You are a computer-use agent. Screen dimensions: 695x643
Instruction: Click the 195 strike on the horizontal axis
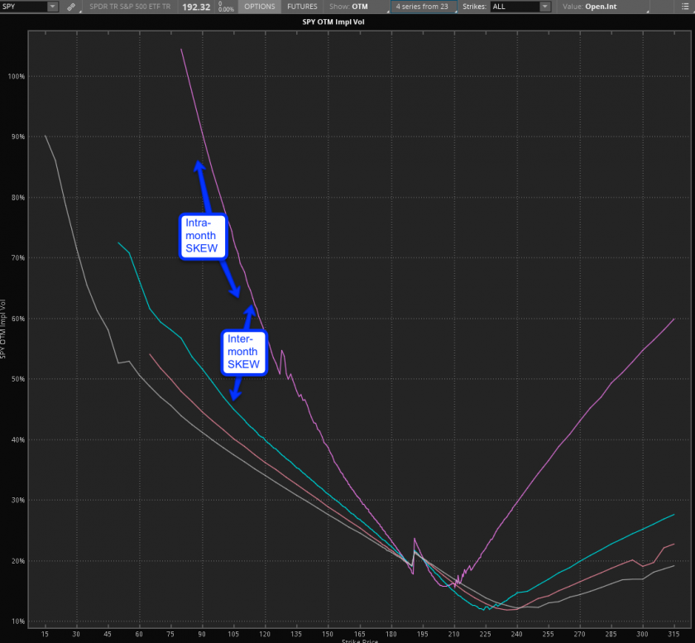tap(422, 634)
